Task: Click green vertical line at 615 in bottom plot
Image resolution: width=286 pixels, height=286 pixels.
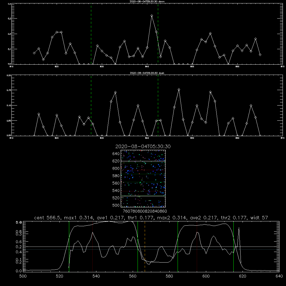Action: [x=233, y=247]
